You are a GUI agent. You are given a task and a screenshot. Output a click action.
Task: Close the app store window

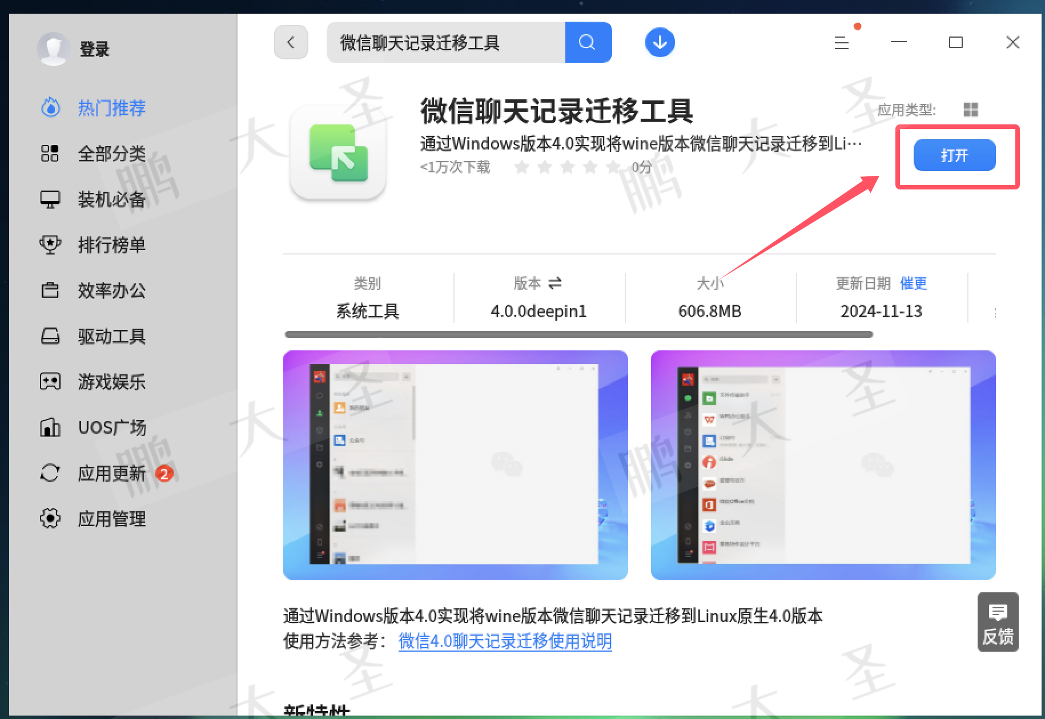(x=1012, y=42)
